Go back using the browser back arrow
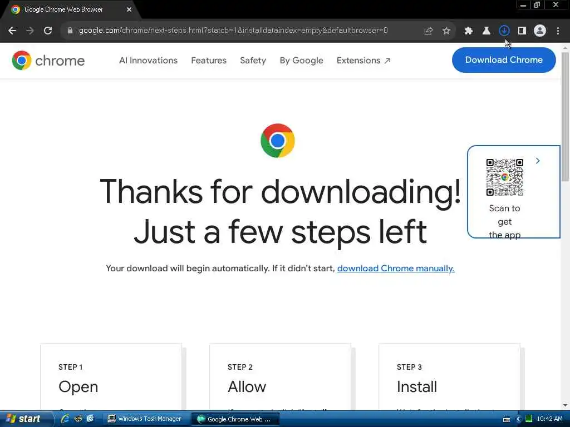 pyautogui.click(x=12, y=31)
